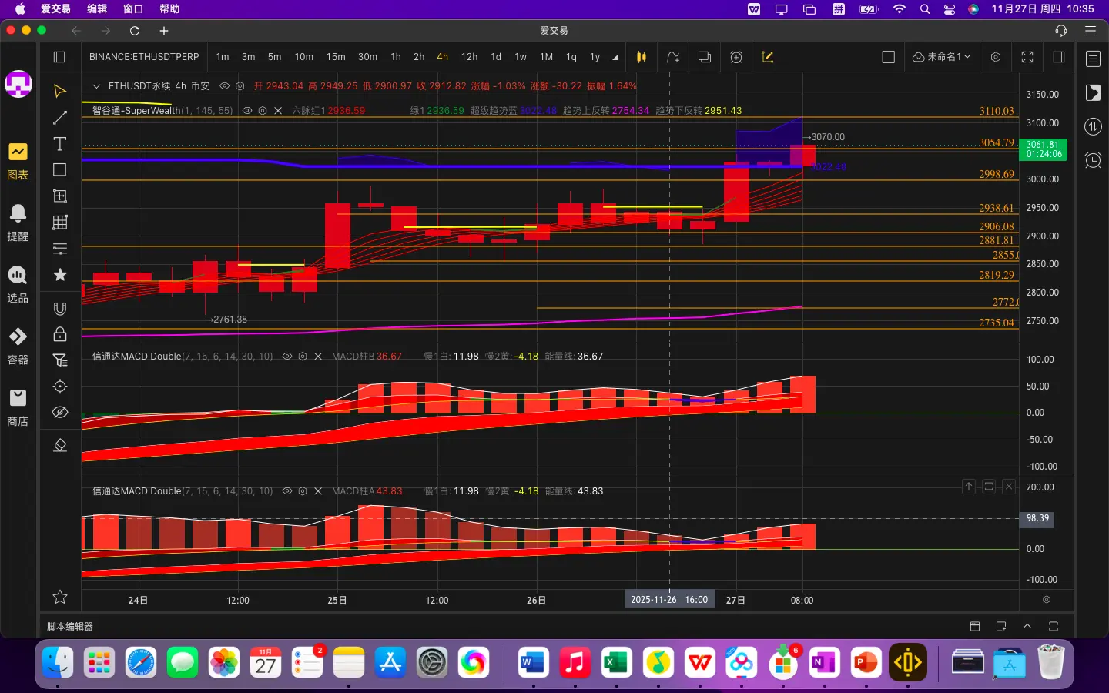The image size is (1109, 693).
Task: Reload the page with the refresh icon
Action: coord(135,31)
